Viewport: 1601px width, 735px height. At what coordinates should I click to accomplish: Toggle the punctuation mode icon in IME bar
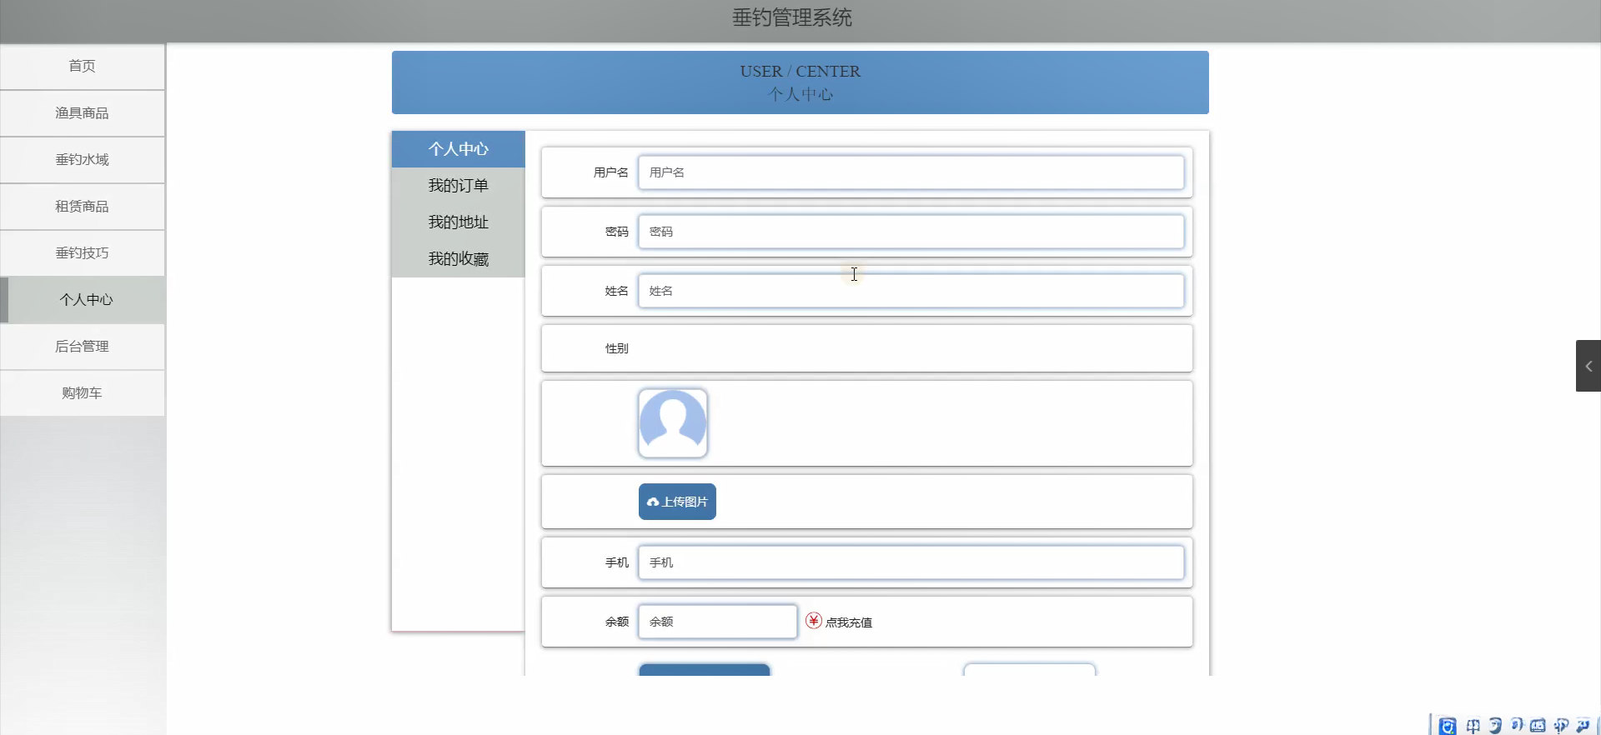click(1517, 725)
